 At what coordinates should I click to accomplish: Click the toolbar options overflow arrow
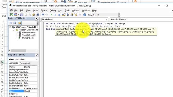119,15
